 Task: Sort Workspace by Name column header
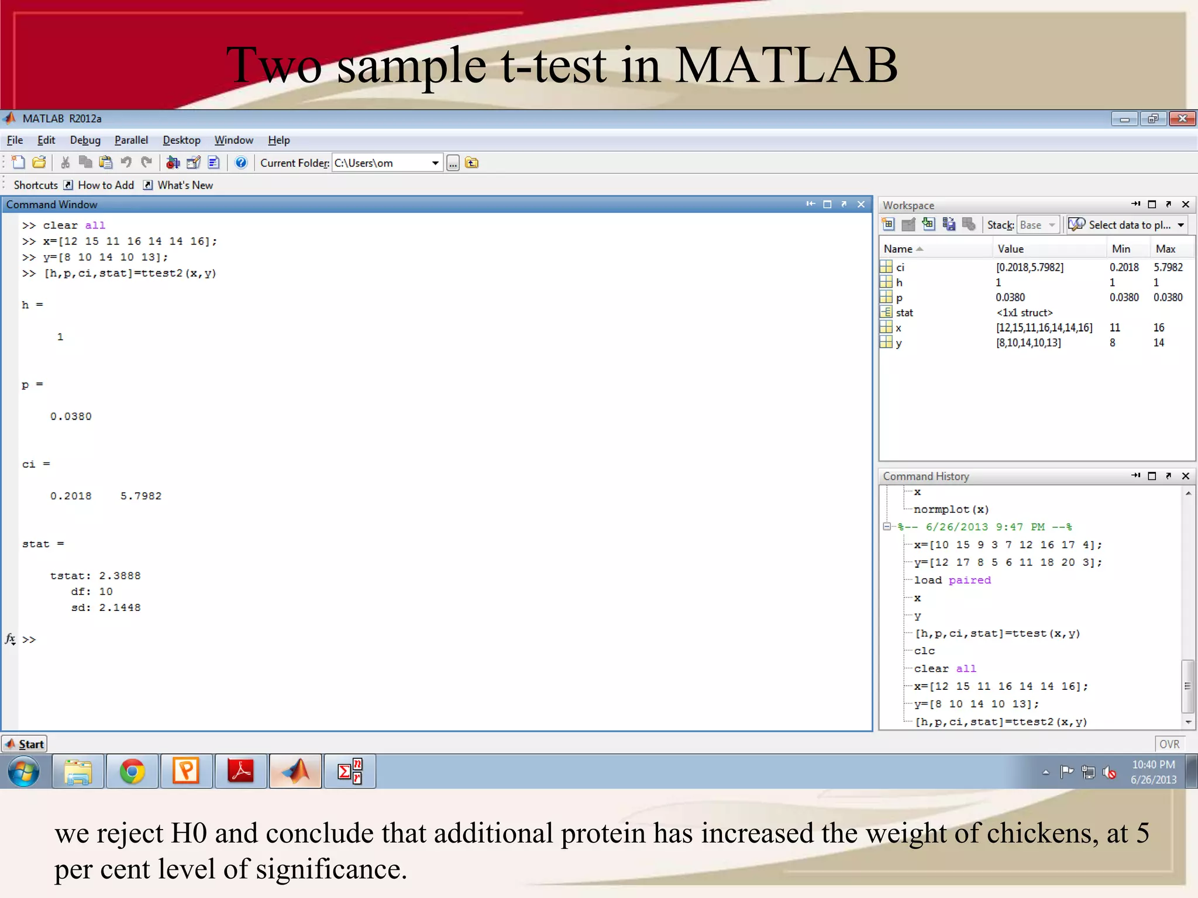(x=935, y=249)
